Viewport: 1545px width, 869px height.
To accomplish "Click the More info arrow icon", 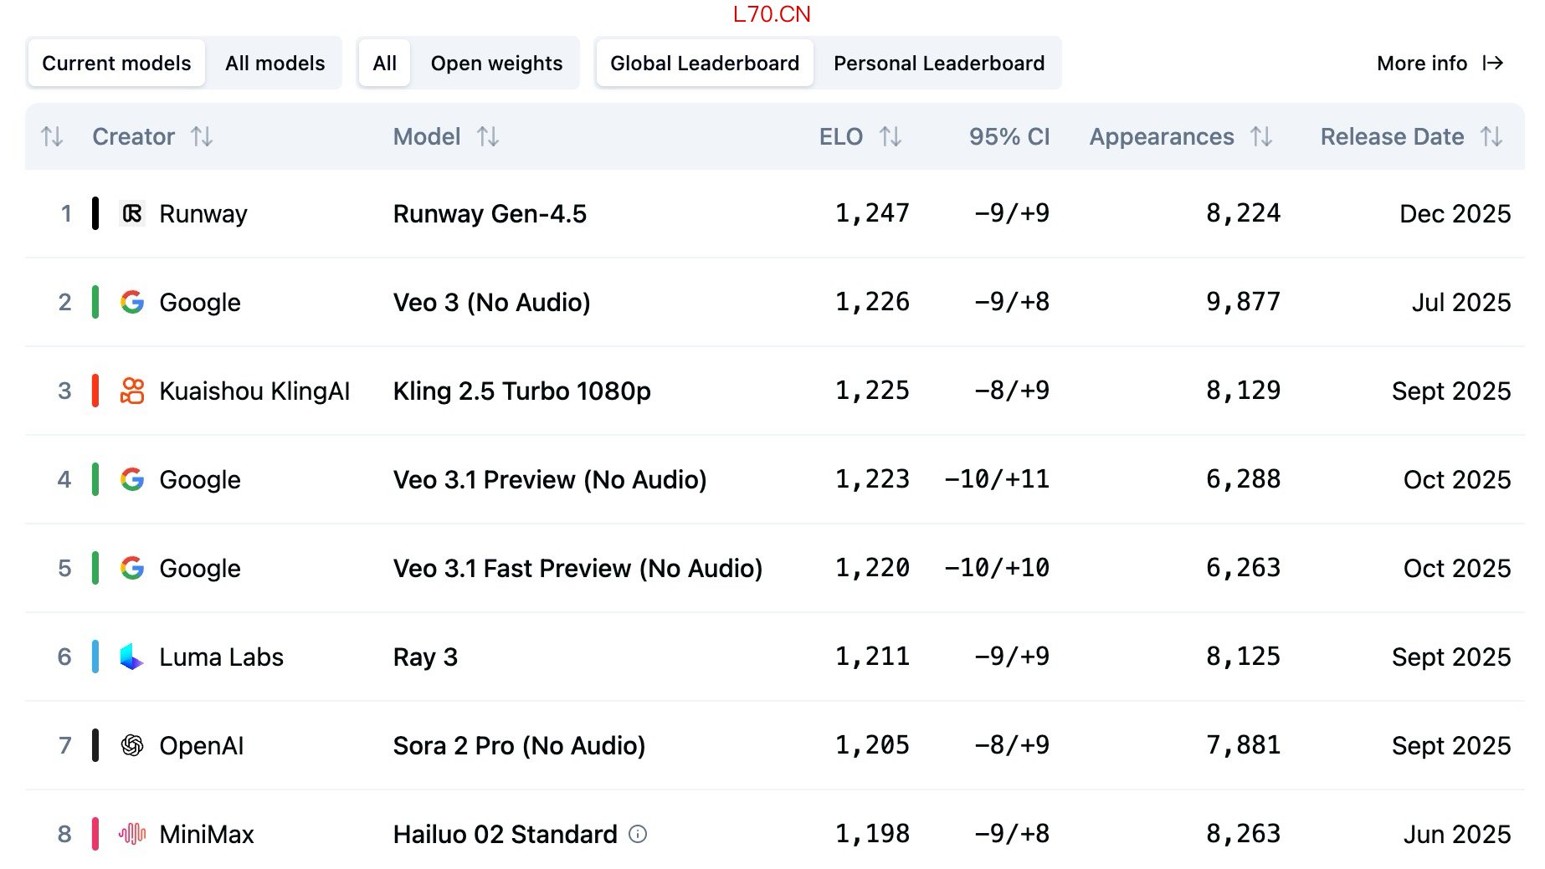I will pos(1493,64).
